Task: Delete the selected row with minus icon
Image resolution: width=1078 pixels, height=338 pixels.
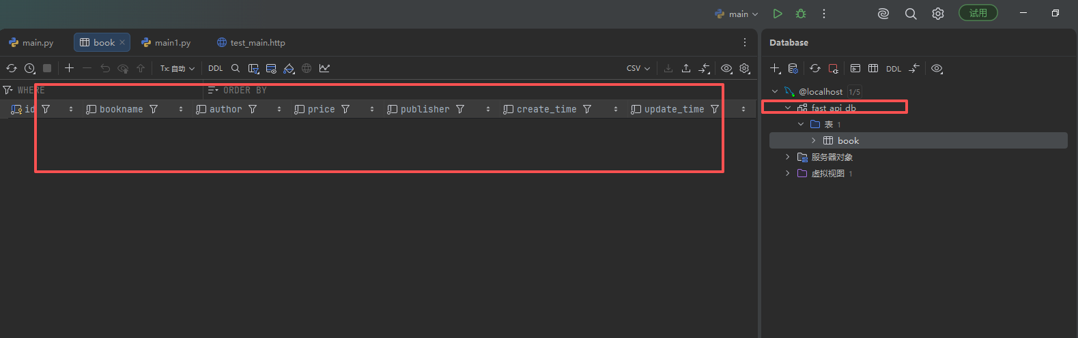Action: pos(87,68)
